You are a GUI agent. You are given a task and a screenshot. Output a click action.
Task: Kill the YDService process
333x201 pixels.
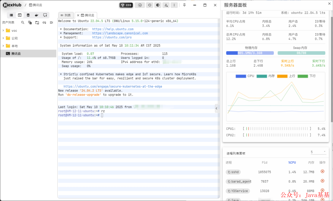point(323,191)
